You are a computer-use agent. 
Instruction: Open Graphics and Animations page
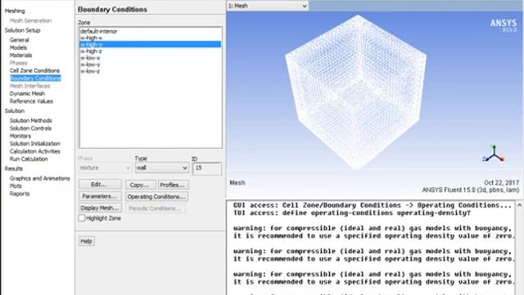pyautogui.click(x=39, y=179)
